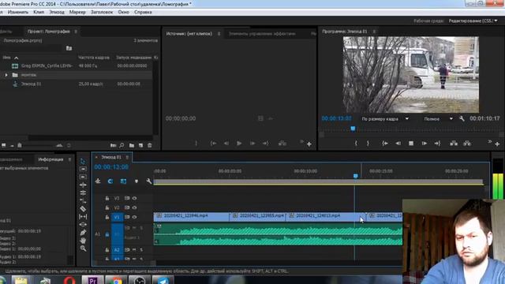Screen dimensions: 505x284
Task: Select the Эпизод 01 item in Project panel
Action: (x=32, y=84)
